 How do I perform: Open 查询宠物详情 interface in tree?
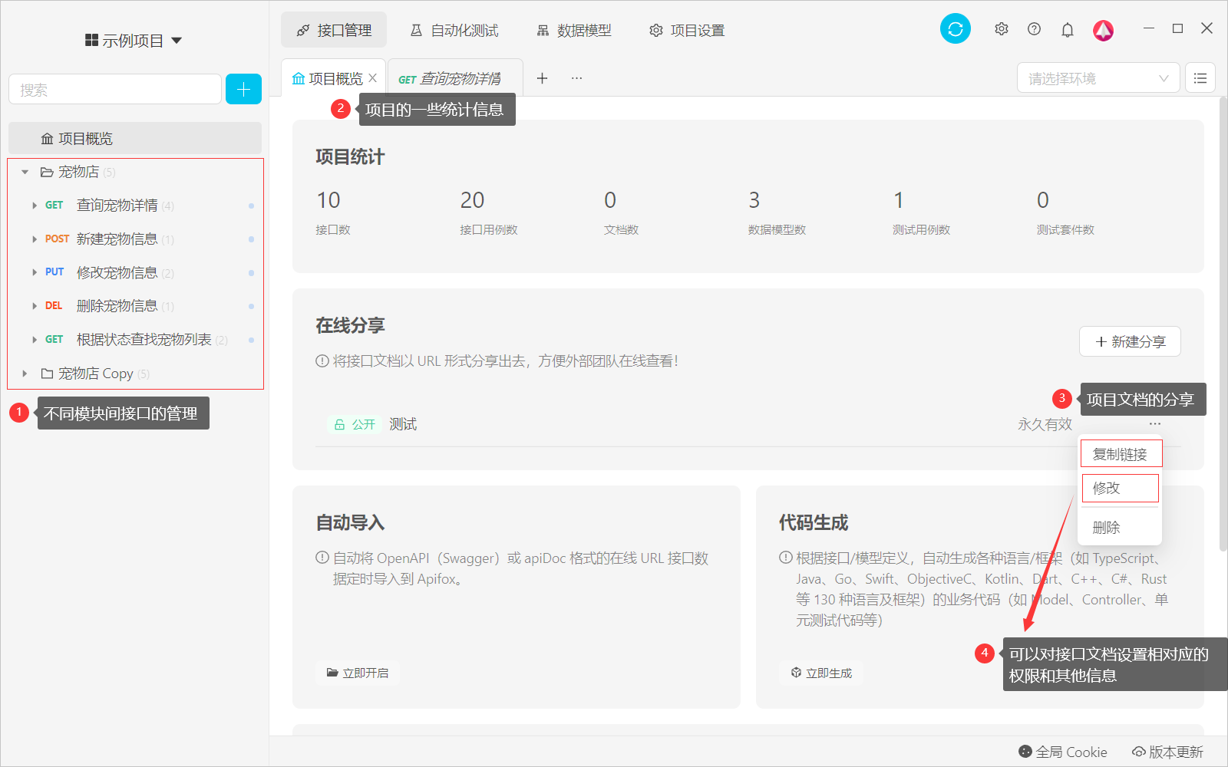(x=117, y=206)
